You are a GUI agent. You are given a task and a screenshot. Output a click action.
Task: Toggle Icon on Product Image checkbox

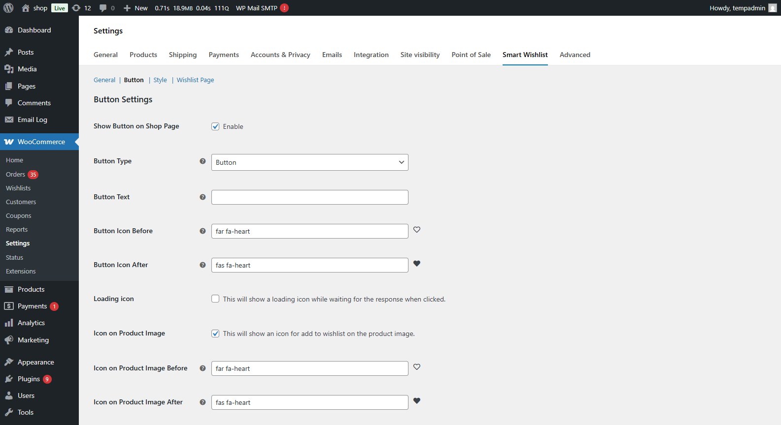click(x=215, y=334)
